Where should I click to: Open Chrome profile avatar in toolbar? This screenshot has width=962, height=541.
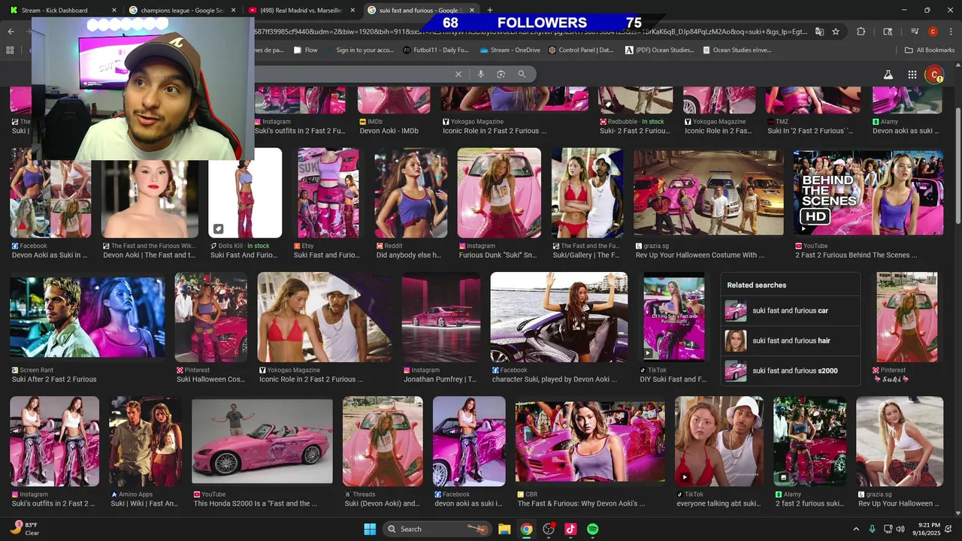tap(933, 32)
